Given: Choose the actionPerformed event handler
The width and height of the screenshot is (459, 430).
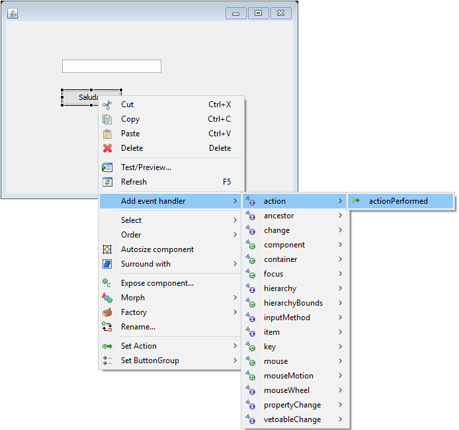Looking at the screenshot, I should pos(398,201).
